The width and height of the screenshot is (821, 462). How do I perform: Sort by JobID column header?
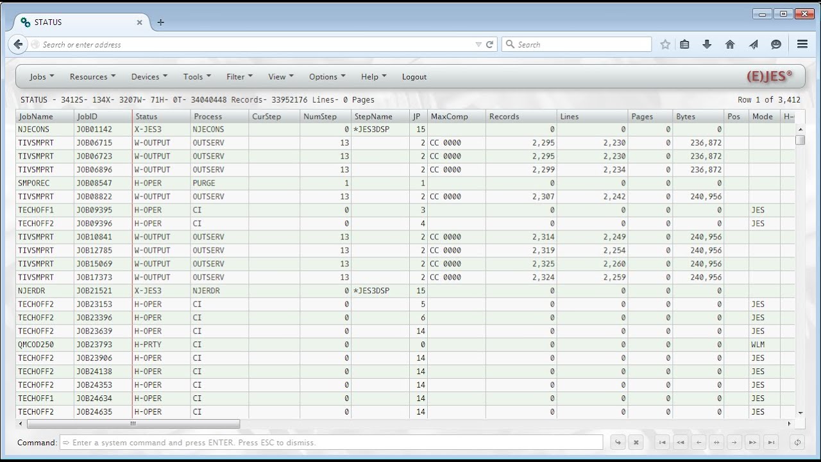[103, 116]
